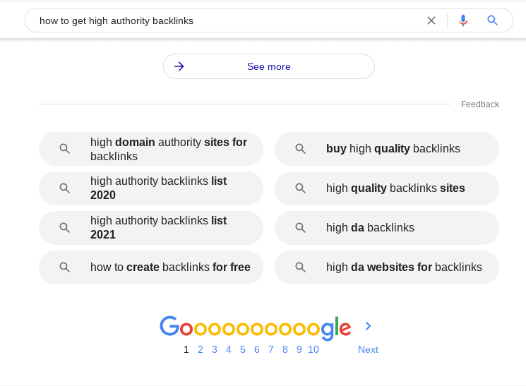Expand results with See more button

269,66
